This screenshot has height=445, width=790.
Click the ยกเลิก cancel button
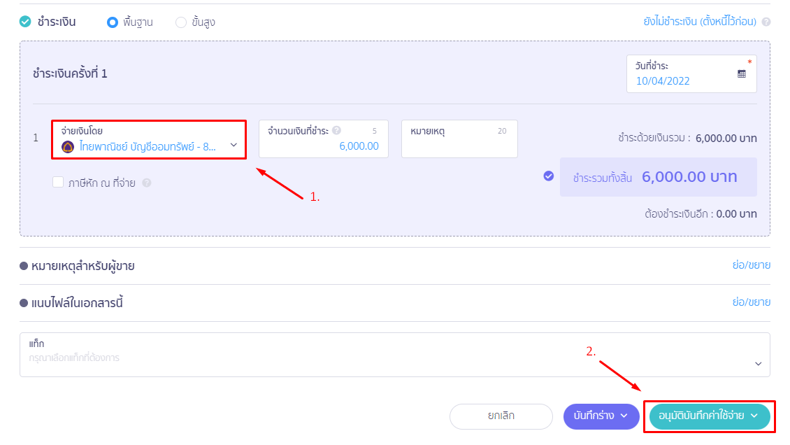(501, 416)
